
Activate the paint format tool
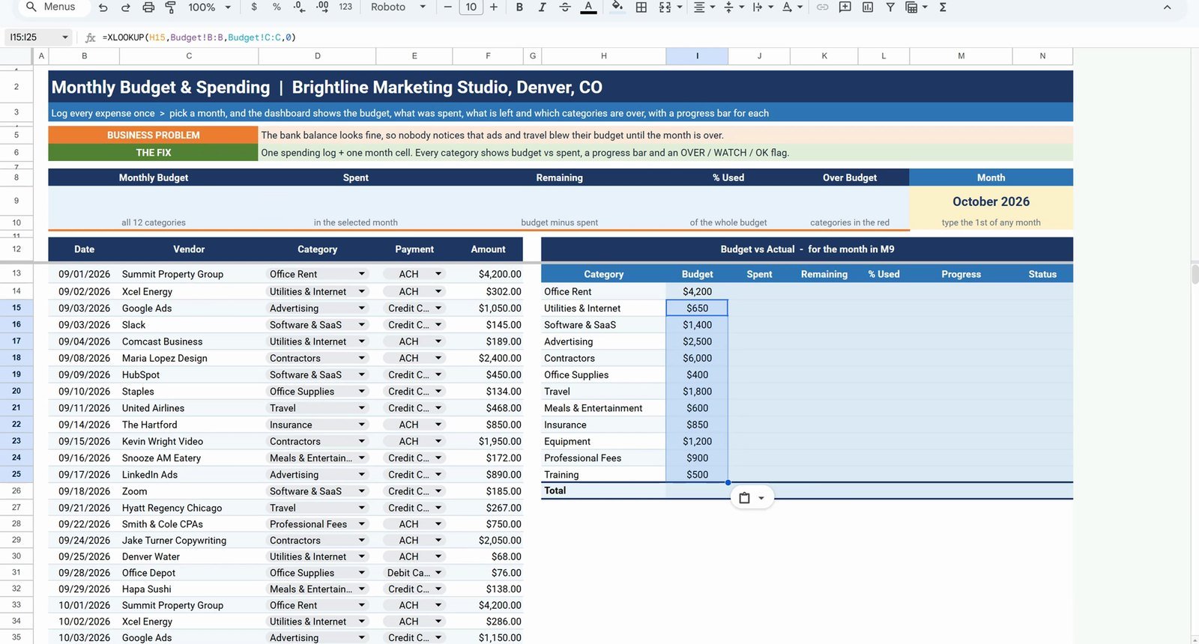pos(170,7)
